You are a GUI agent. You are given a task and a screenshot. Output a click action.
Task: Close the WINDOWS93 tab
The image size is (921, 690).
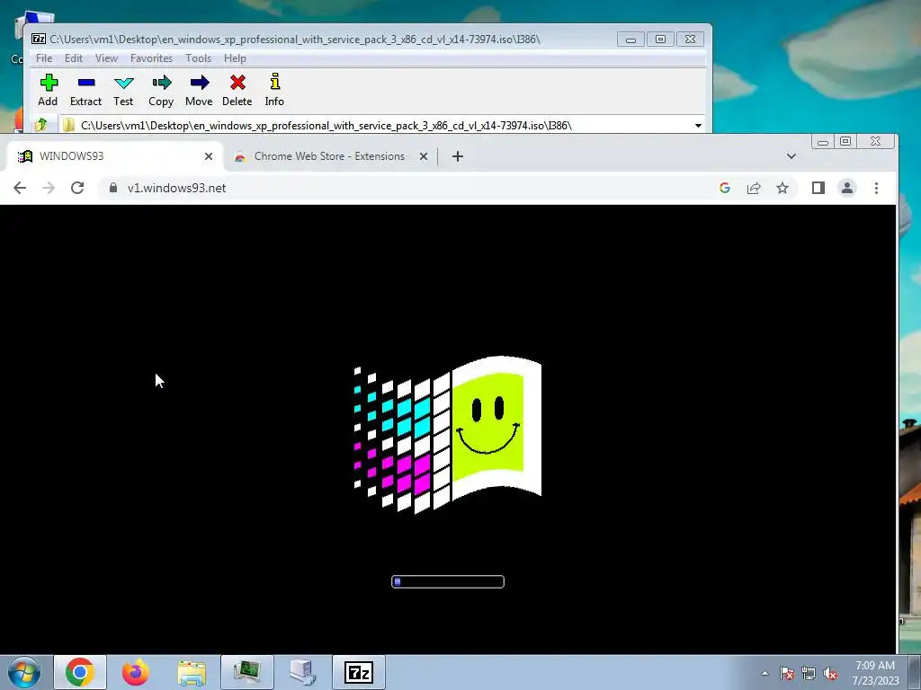209,156
